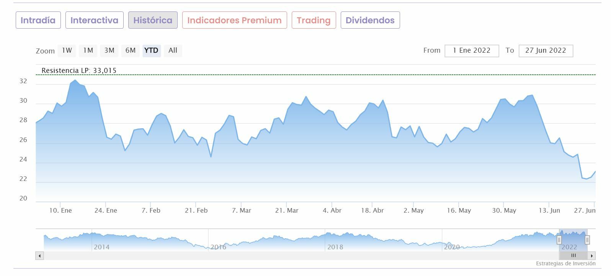Click the right navigator range handle
This screenshot has width=611, height=276.
[x=587, y=240]
